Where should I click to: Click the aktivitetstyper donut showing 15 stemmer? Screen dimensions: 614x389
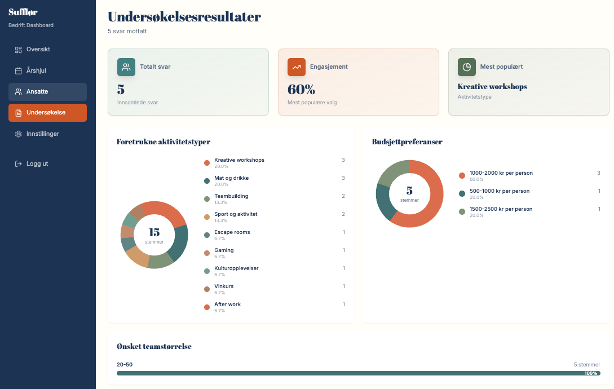click(154, 235)
